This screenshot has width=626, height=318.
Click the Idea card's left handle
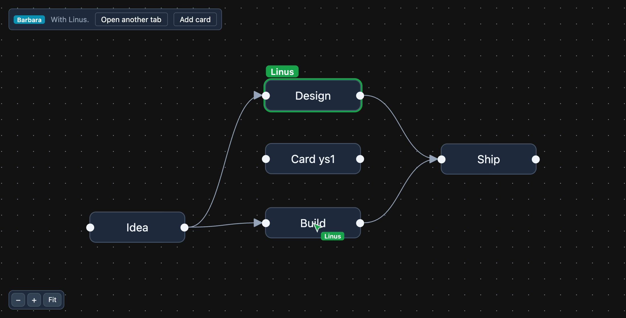[x=90, y=227]
